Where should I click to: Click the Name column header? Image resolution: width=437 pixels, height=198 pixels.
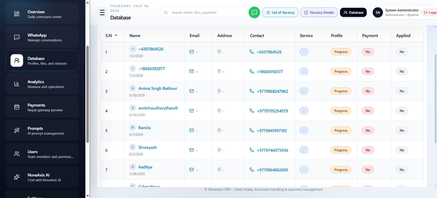point(135,35)
